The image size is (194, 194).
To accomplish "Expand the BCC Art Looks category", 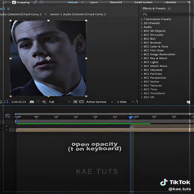I will pos(142,35).
